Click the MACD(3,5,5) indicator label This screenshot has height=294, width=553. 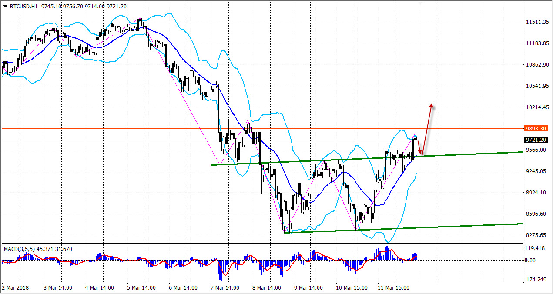(x=20, y=249)
